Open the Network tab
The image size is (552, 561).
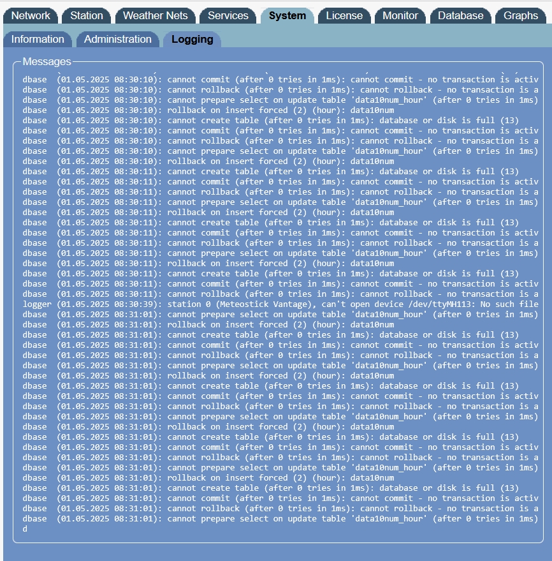click(31, 16)
